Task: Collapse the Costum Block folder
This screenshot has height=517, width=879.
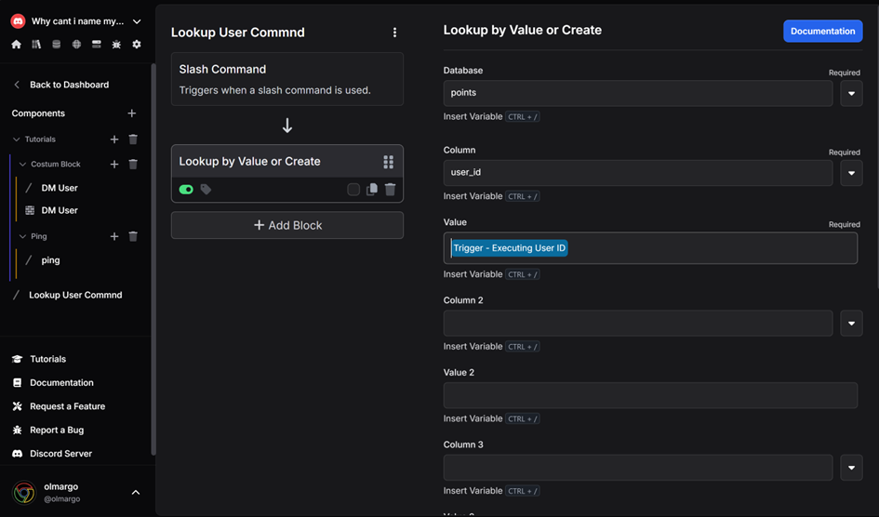Action: (23, 164)
